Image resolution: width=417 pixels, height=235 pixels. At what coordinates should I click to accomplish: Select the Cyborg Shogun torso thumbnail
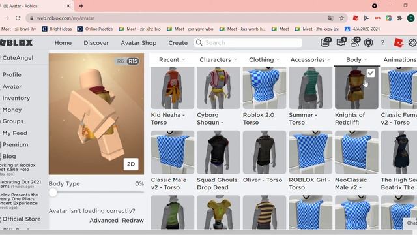[x=218, y=88]
